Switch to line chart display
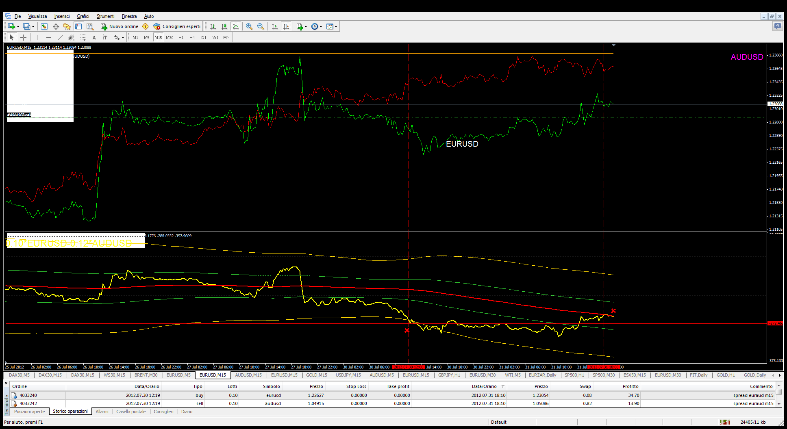The width and height of the screenshot is (787, 429). (x=235, y=26)
